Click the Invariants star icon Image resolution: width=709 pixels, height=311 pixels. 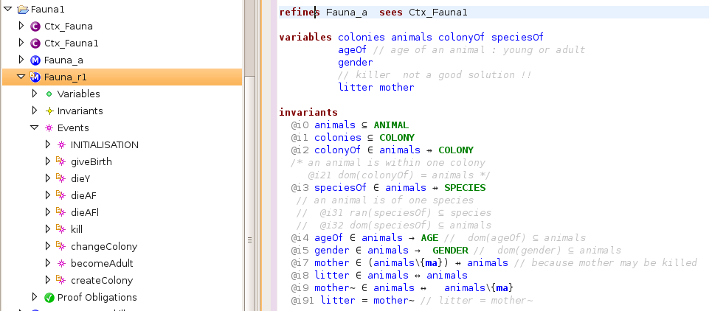[49, 111]
